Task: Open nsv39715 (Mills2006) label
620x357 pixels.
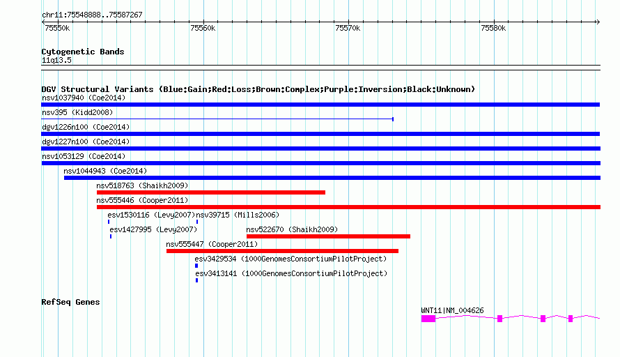Action: (238, 215)
